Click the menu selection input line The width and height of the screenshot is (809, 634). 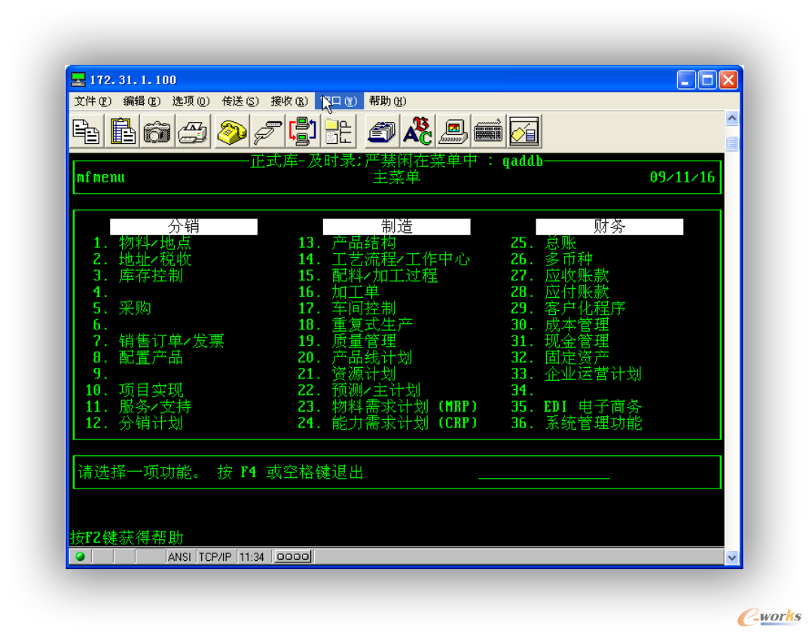[x=544, y=473]
